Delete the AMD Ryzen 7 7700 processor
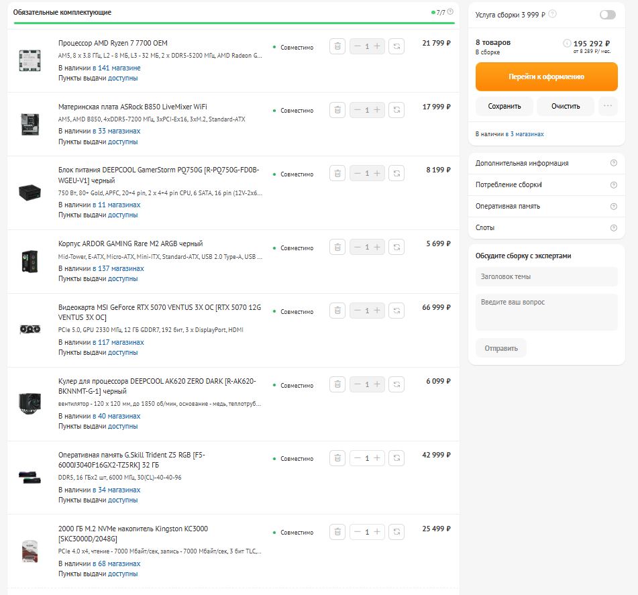This screenshot has width=638, height=595. click(337, 46)
